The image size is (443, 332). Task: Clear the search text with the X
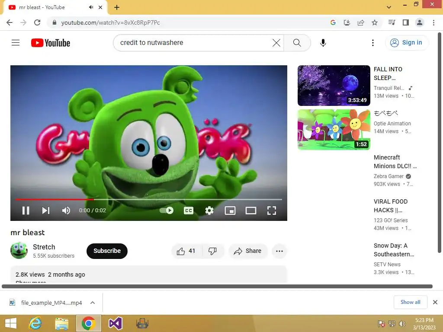[x=276, y=43]
